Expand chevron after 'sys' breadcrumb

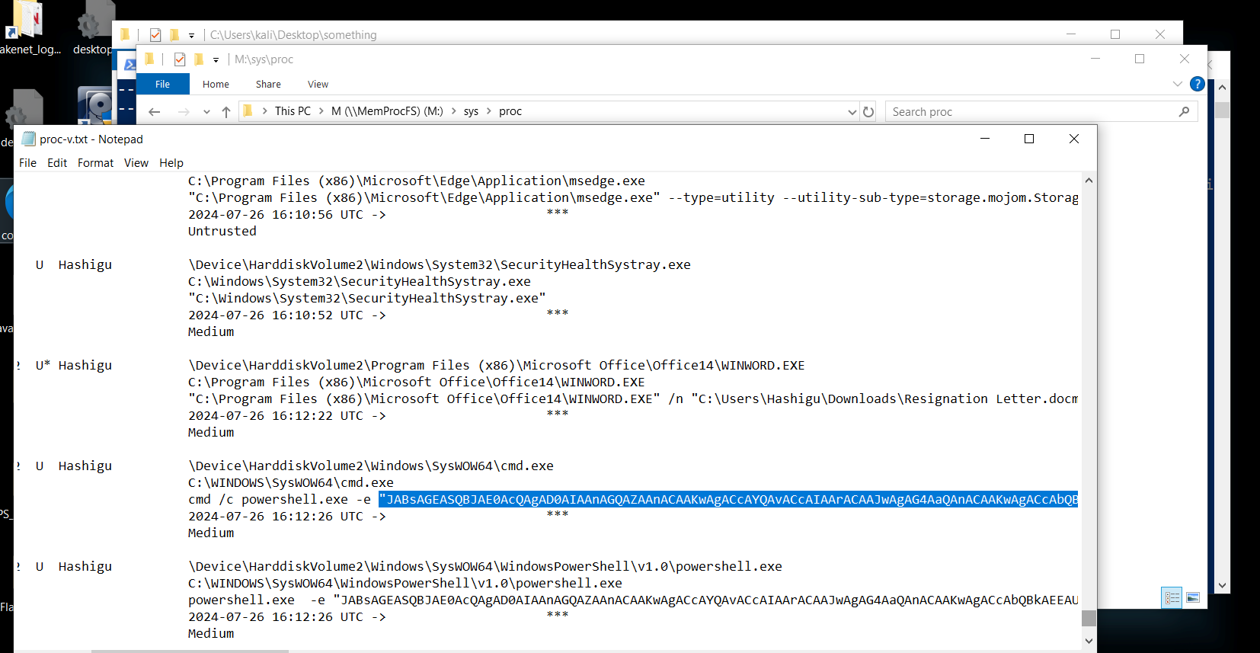click(x=489, y=111)
